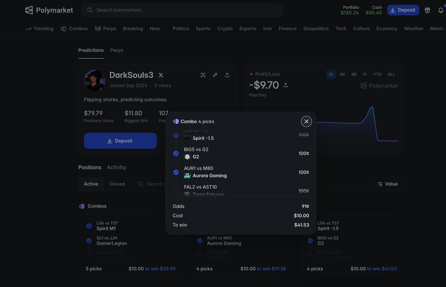Share profile with the upload icon

point(227,75)
